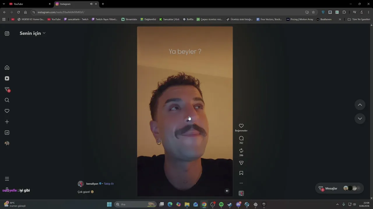Toggle the reel's sound with speaker button
The height and width of the screenshot is (209, 373).
[x=227, y=191]
